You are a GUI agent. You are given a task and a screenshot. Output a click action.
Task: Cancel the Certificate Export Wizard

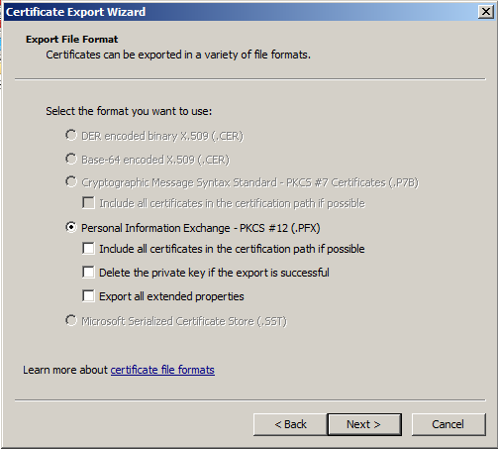pyautogui.click(x=448, y=424)
